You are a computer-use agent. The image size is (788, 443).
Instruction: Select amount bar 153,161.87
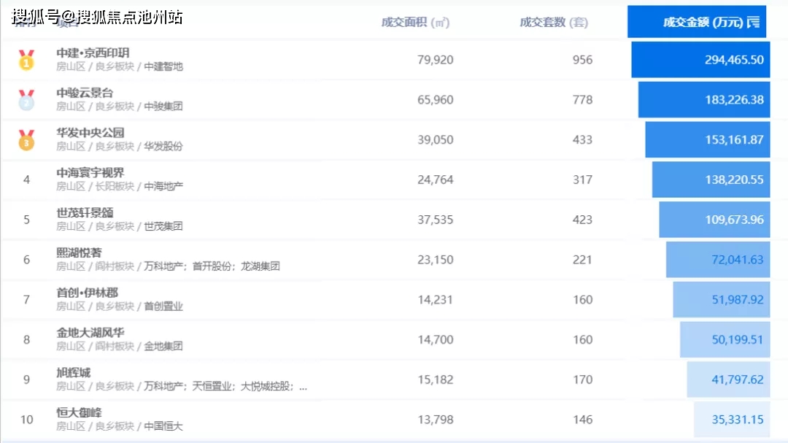708,140
